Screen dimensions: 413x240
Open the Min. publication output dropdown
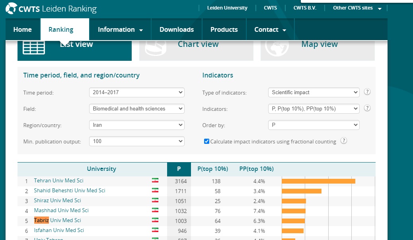(x=136, y=141)
